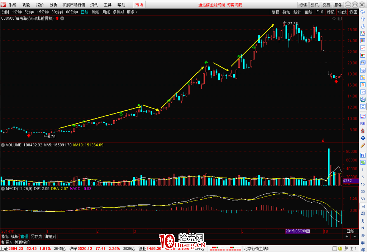
Task: Zoom in chart with plus button
Action: 347,237
